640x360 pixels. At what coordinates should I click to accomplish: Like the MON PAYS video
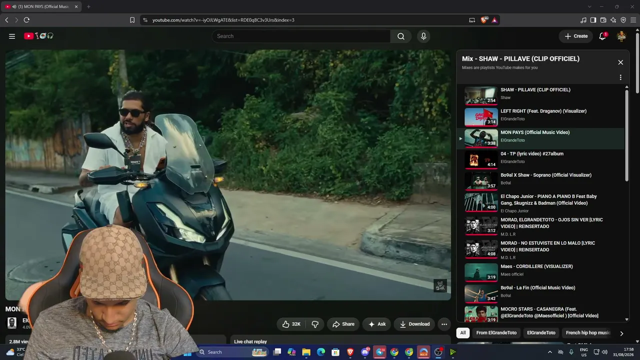click(x=291, y=324)
